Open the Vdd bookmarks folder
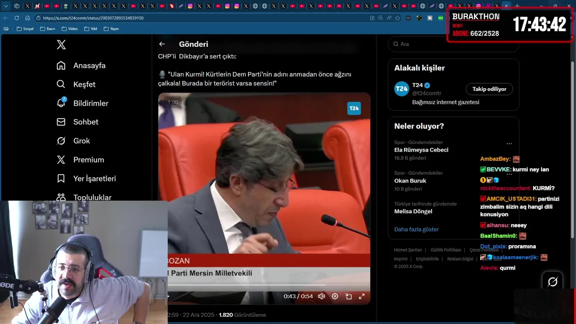 click(90, 29)
